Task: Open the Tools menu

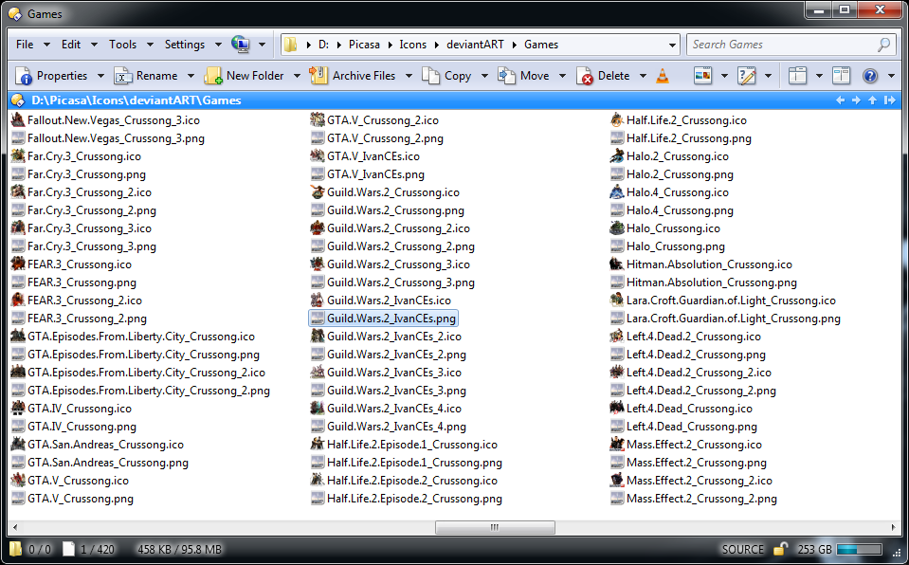Action: click(123, 45)
